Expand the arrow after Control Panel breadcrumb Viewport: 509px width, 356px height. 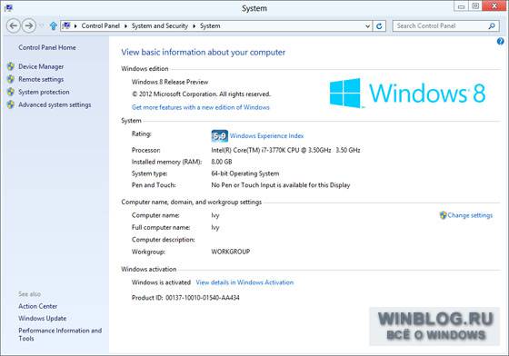(x=125, y=26)
